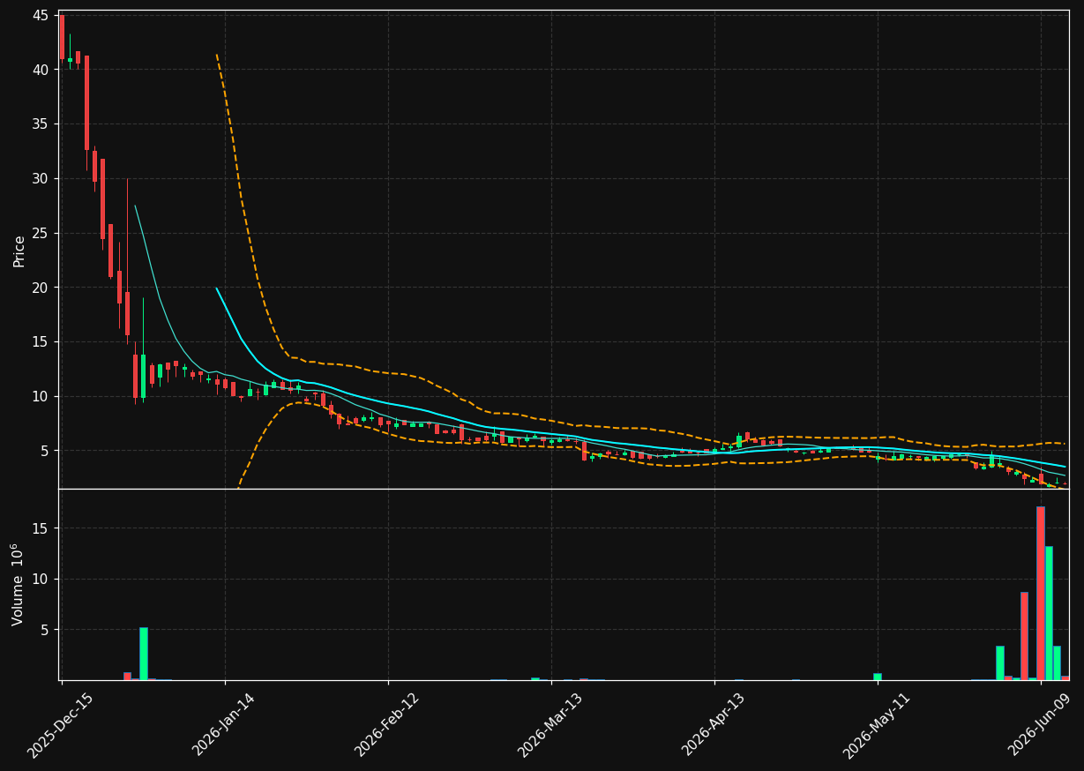This screenshot has height=771, width=1084.
Task: Click the 25 price tick label
Action: click(x=41, y=234)
